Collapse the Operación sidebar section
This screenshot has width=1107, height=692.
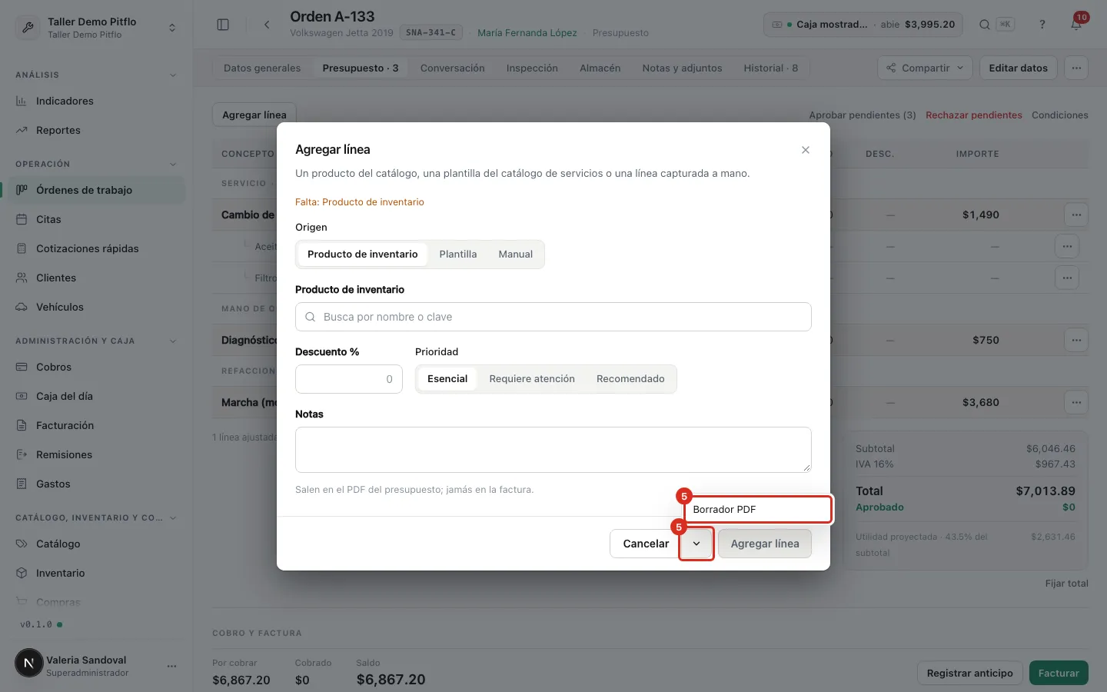[173, 165]
